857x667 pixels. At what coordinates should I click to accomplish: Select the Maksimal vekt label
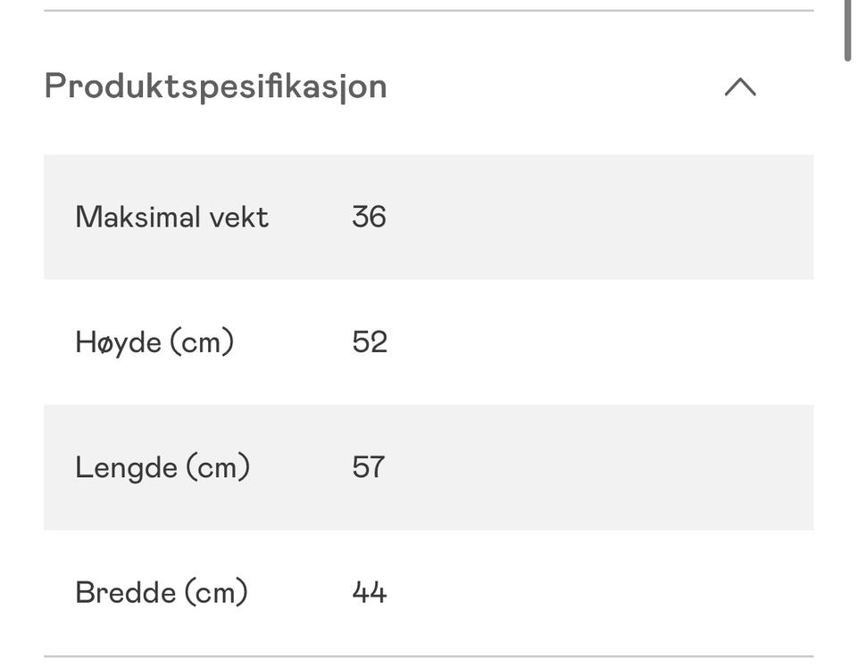pyautogui.click(x=171, y=217)
